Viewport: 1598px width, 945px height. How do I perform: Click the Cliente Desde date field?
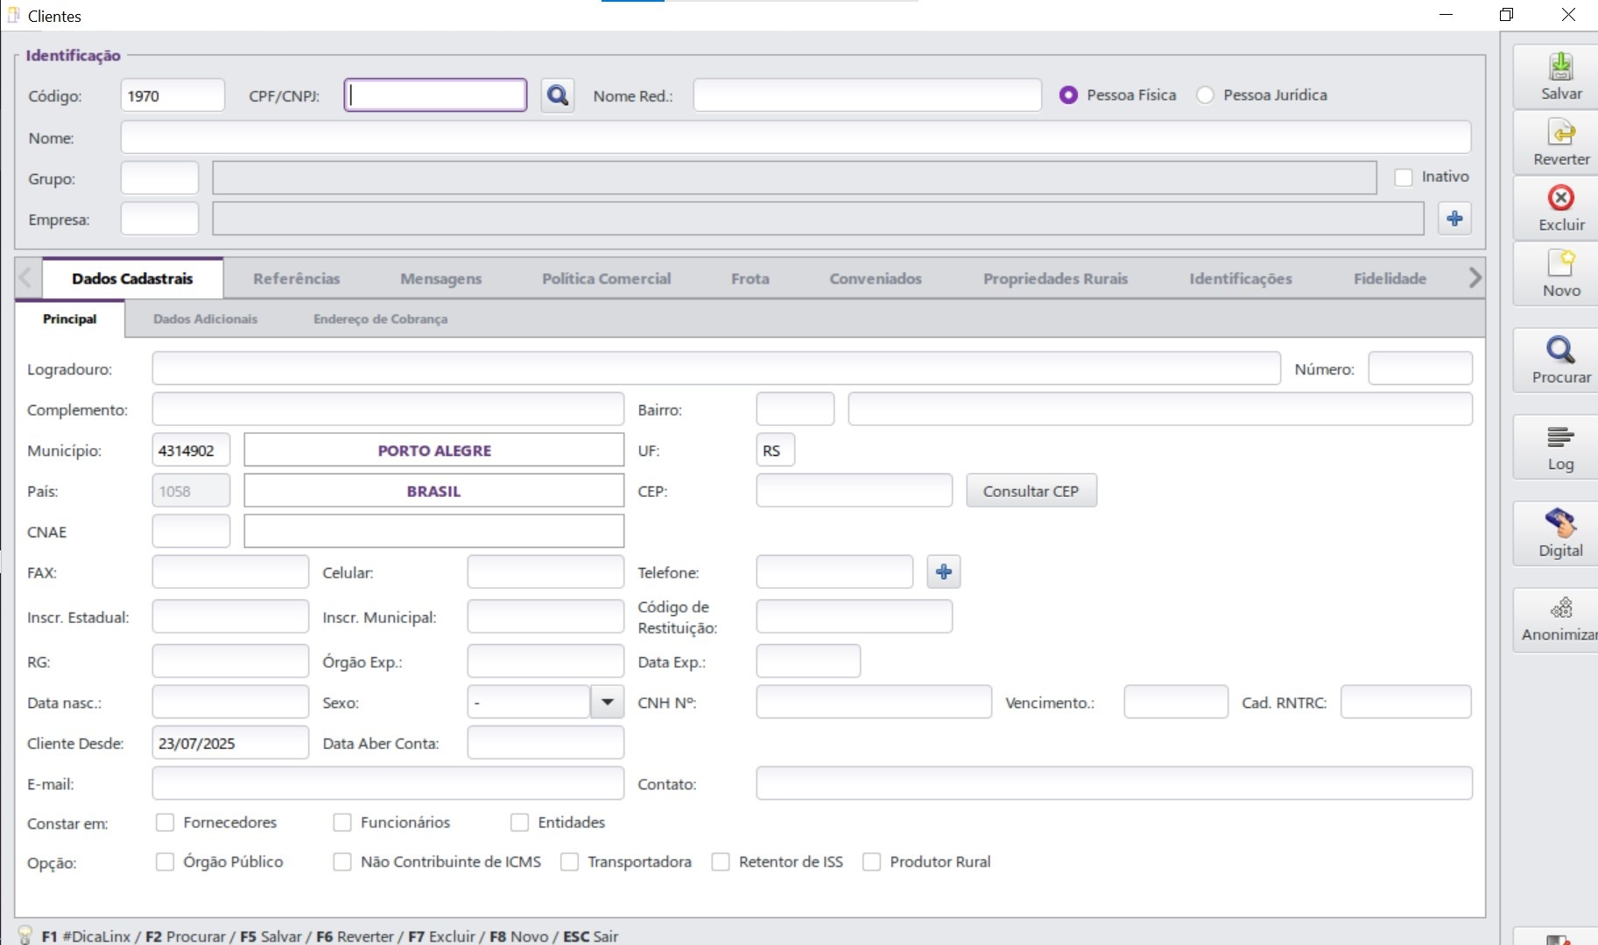230,743
